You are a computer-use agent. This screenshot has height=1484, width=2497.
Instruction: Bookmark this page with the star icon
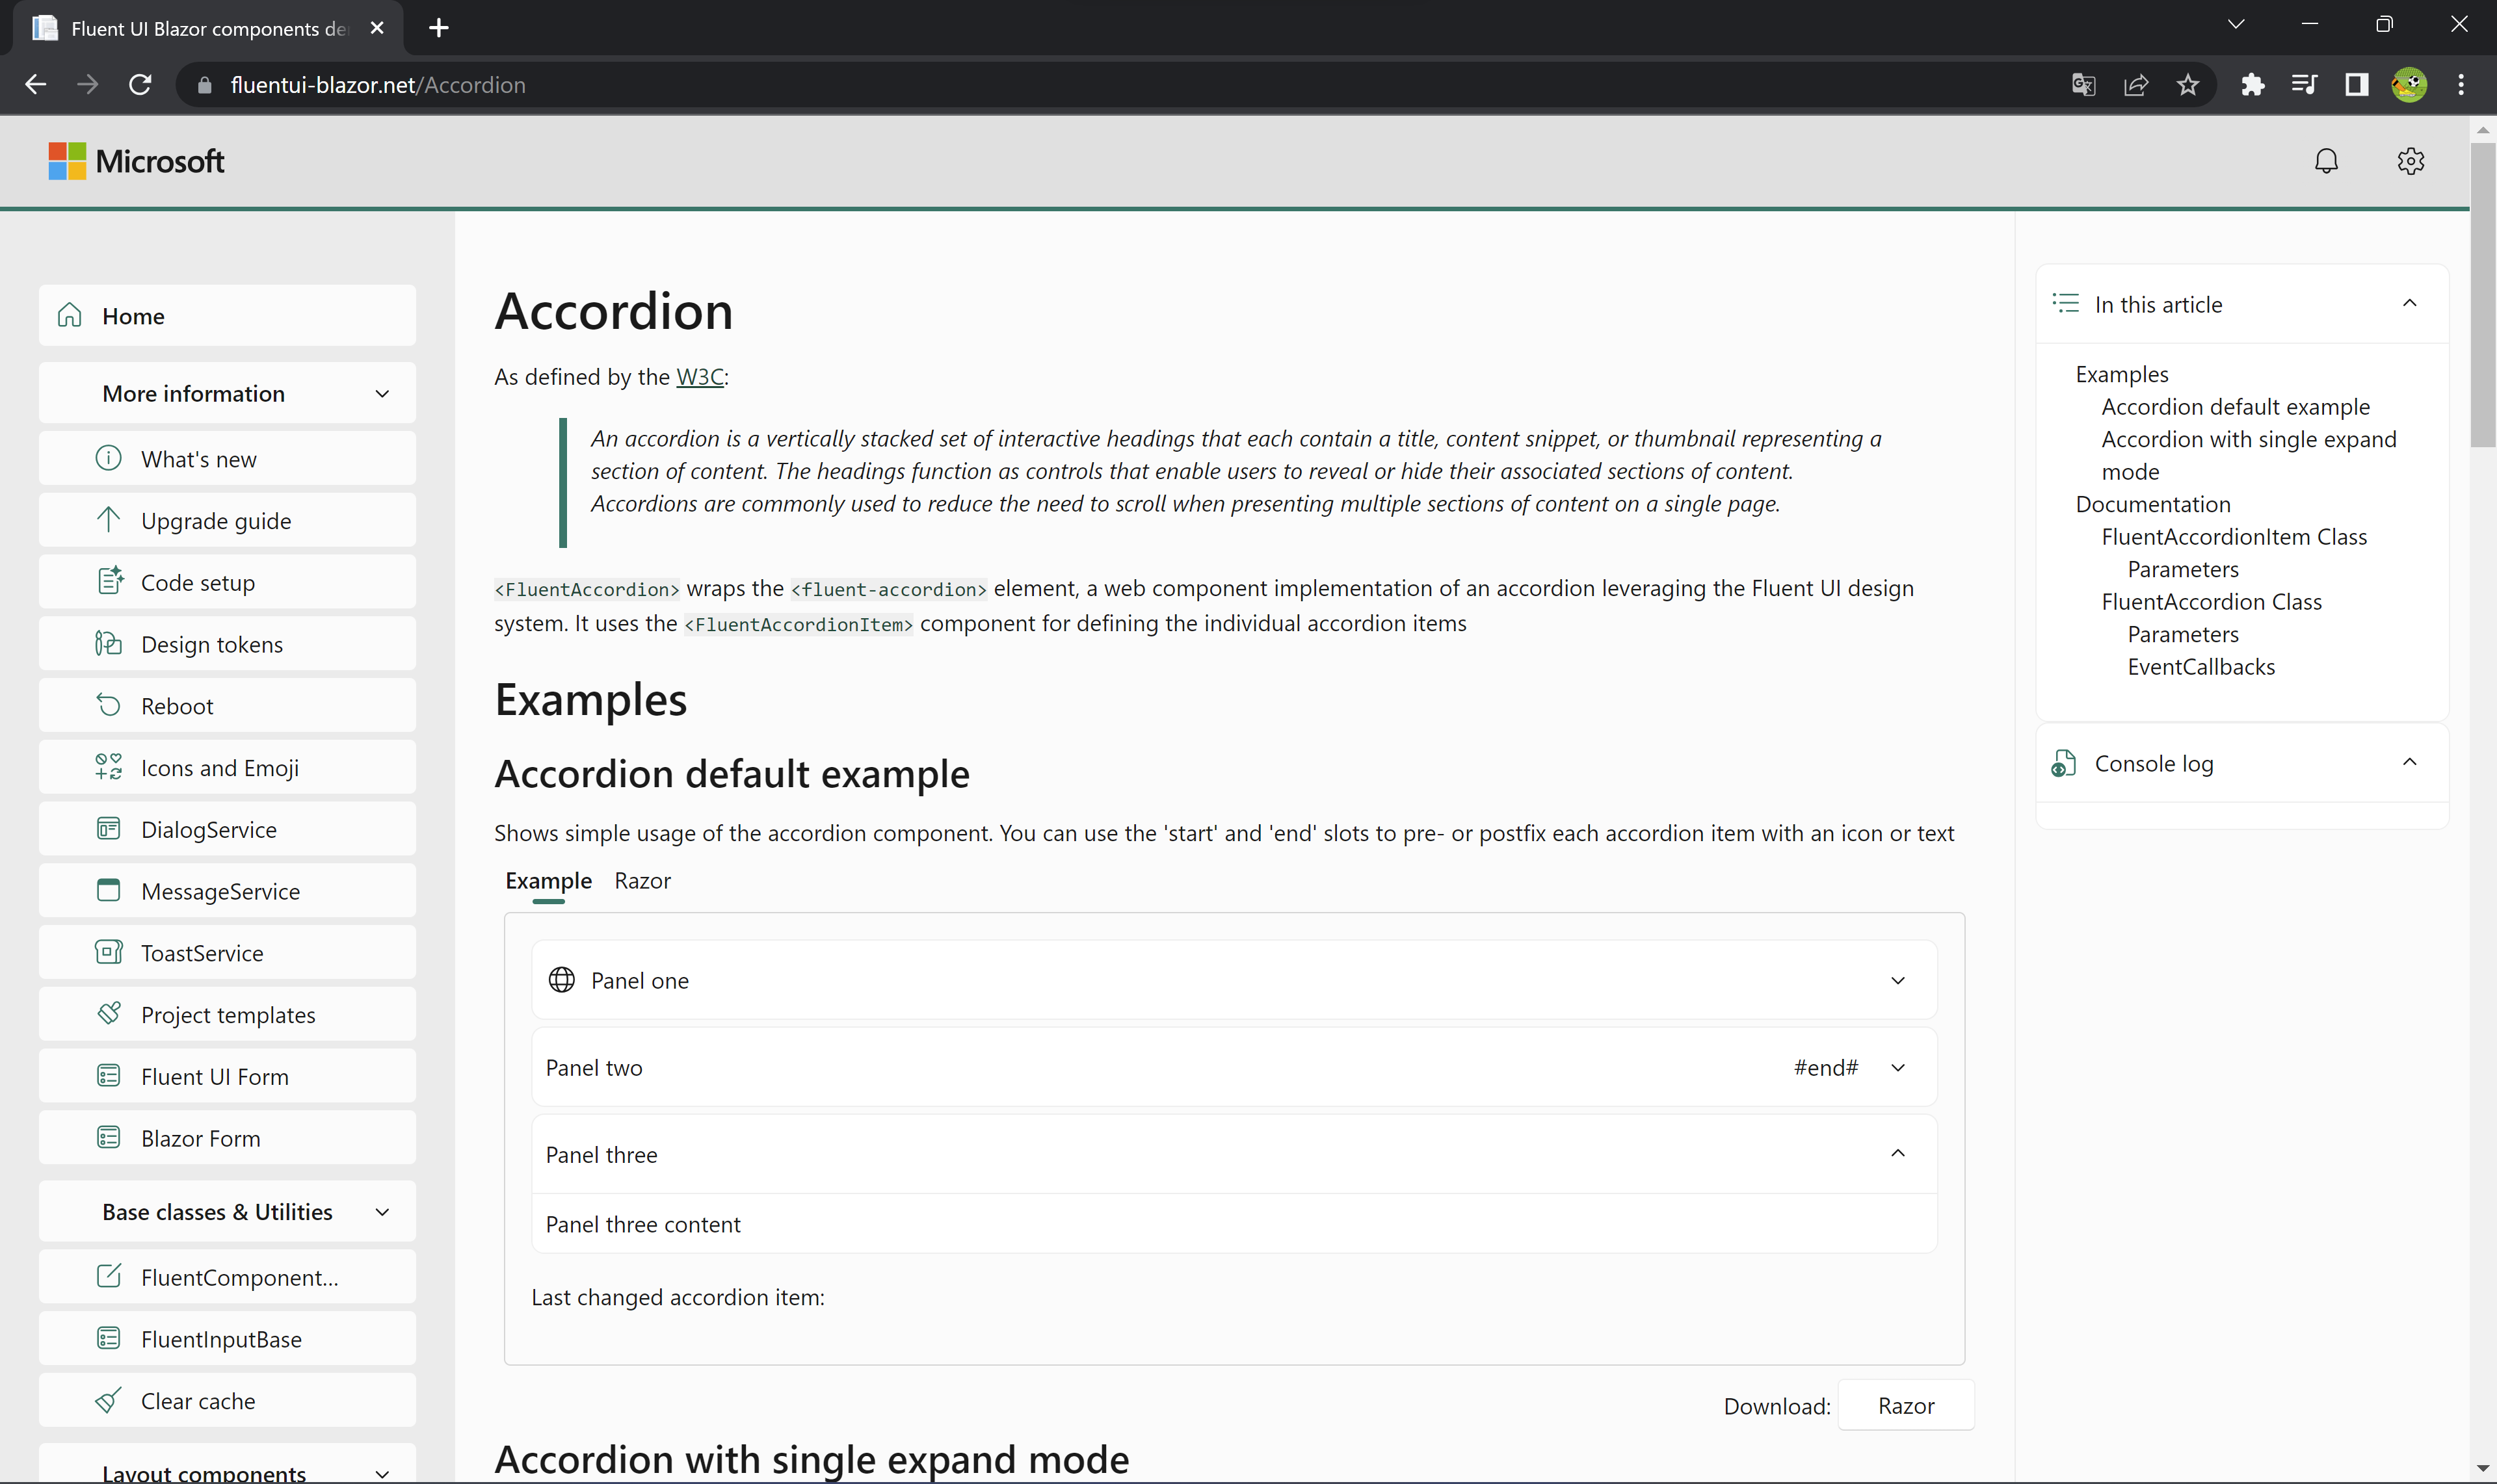(2188, 85)
